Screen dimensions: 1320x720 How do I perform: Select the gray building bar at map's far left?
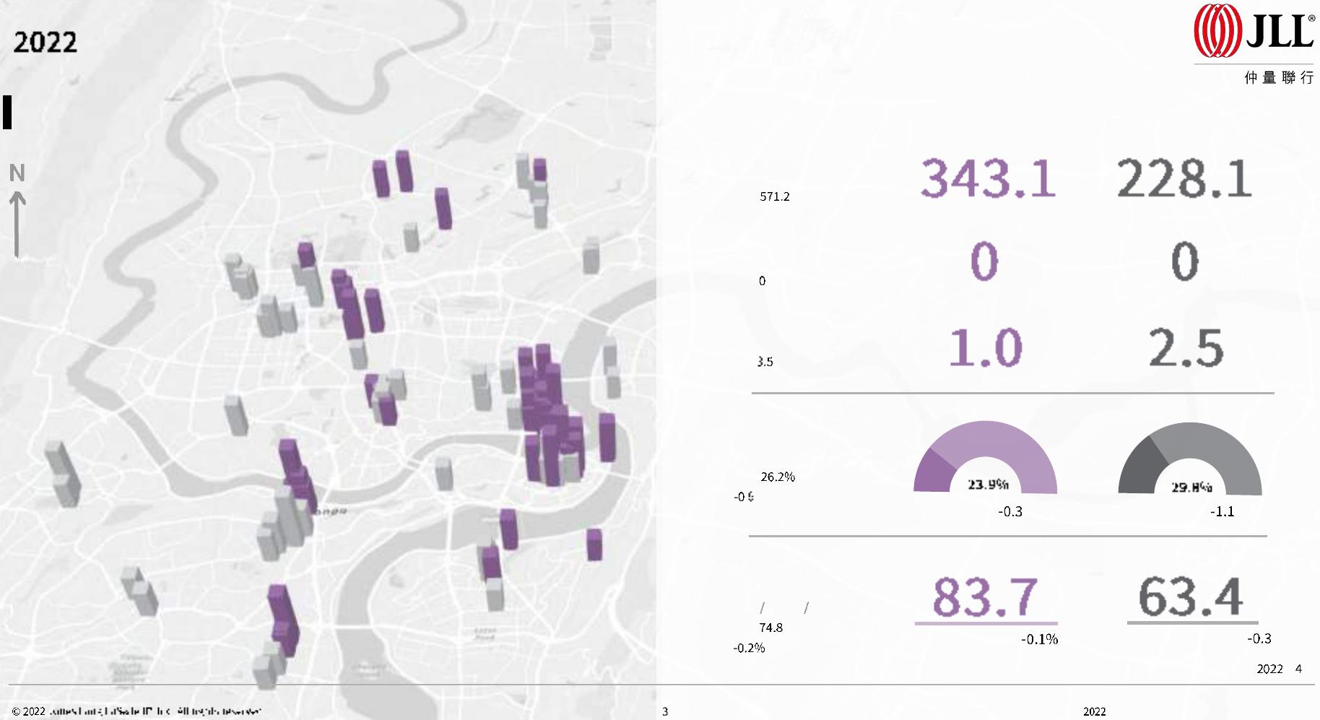click(62, 473)
